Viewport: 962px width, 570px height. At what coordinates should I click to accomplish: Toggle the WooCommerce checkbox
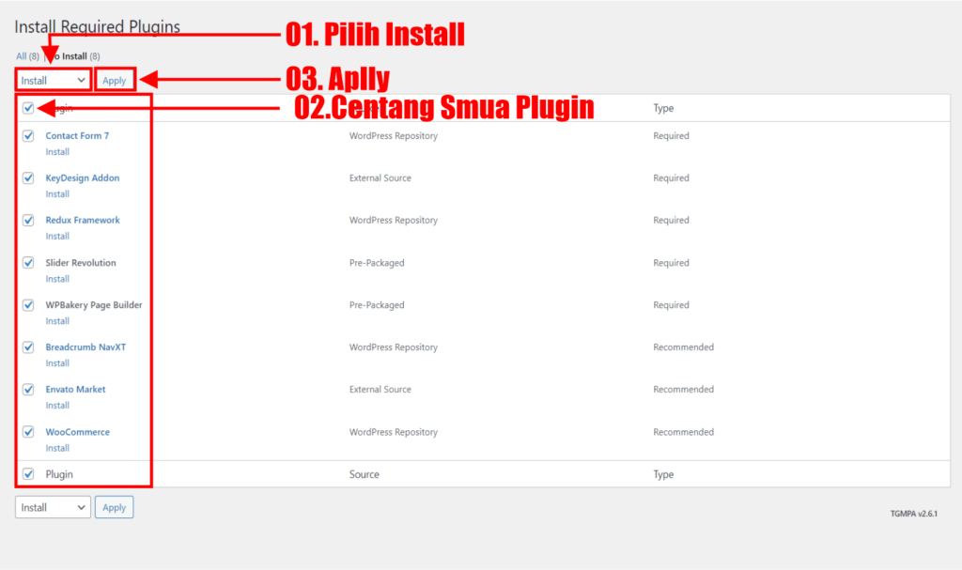tap(28, 432)
